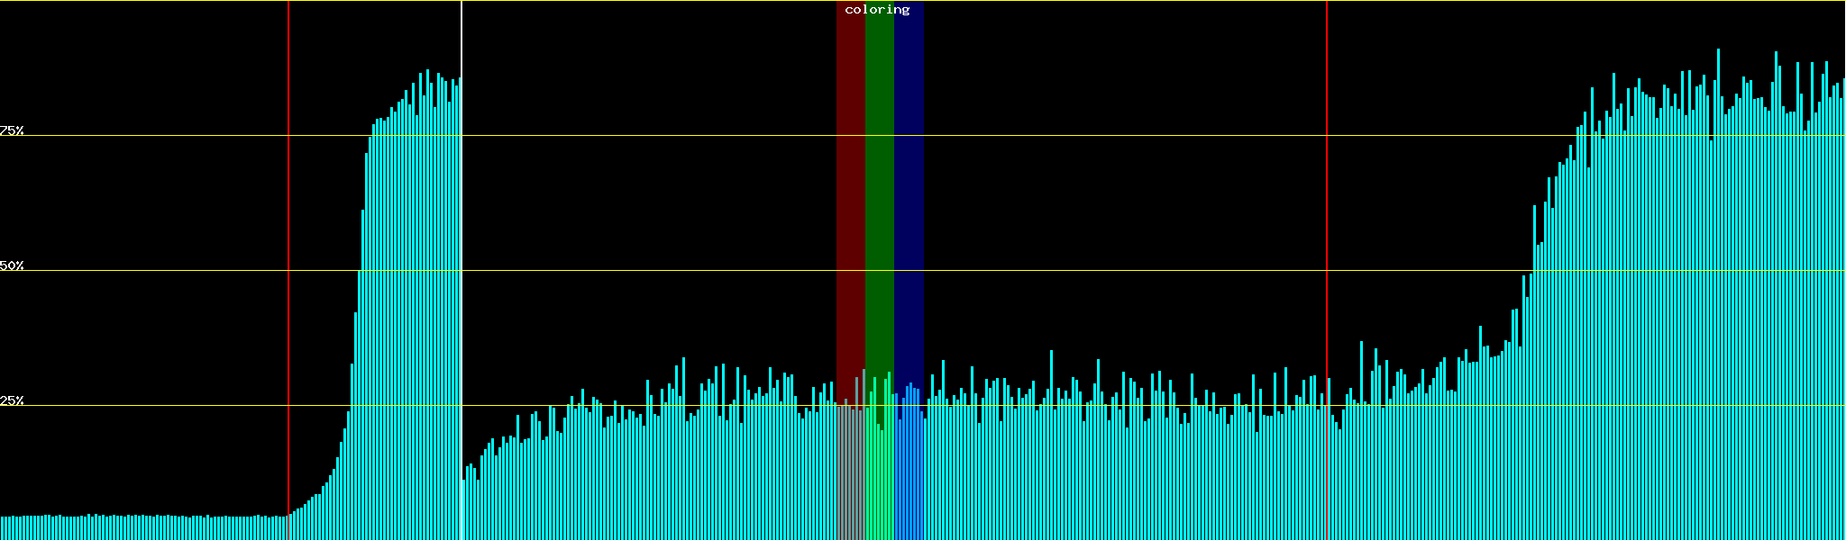The image size is (1846, 540).
Task: Click the yellow 25% horizontal gridline
Action: point(1082,406)
